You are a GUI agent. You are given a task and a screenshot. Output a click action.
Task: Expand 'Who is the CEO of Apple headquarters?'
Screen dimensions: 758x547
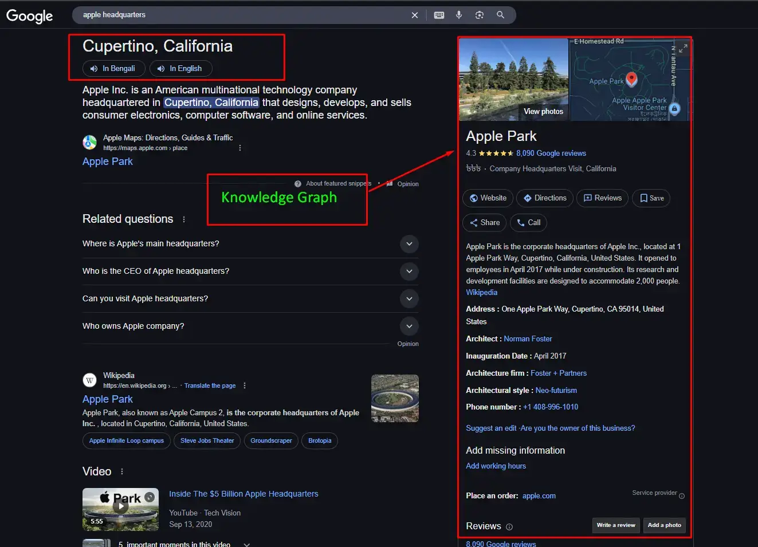409,271
